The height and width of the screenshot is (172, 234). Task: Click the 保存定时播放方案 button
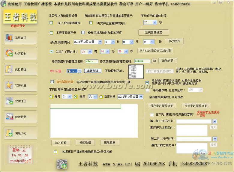[x=162, y=106]
